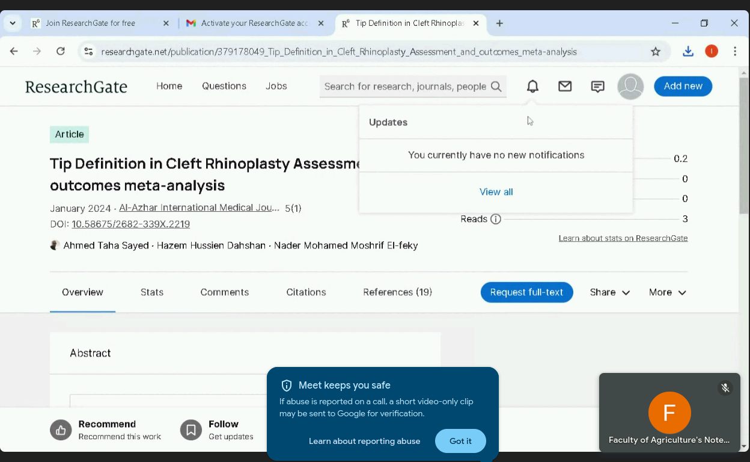Open a new browser tab
The height and width of the screenshot is (462, 750).
pyautogui.click(x=499, y=23)
